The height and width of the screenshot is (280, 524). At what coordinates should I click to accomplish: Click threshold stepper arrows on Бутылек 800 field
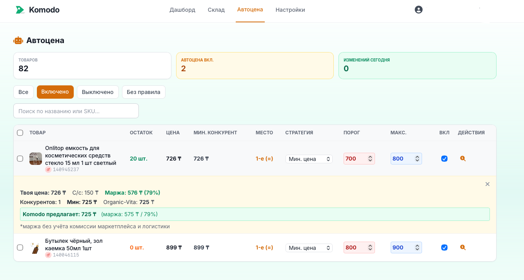point(370,247)
